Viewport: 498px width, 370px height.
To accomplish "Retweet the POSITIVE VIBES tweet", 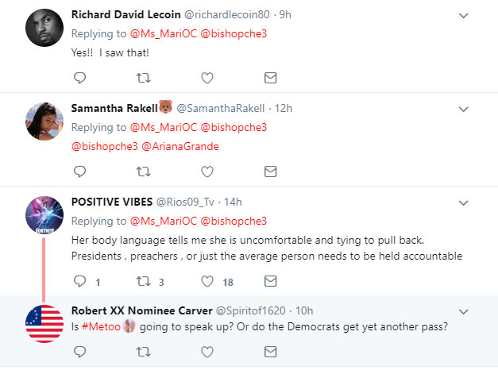I will coord(143,280).
